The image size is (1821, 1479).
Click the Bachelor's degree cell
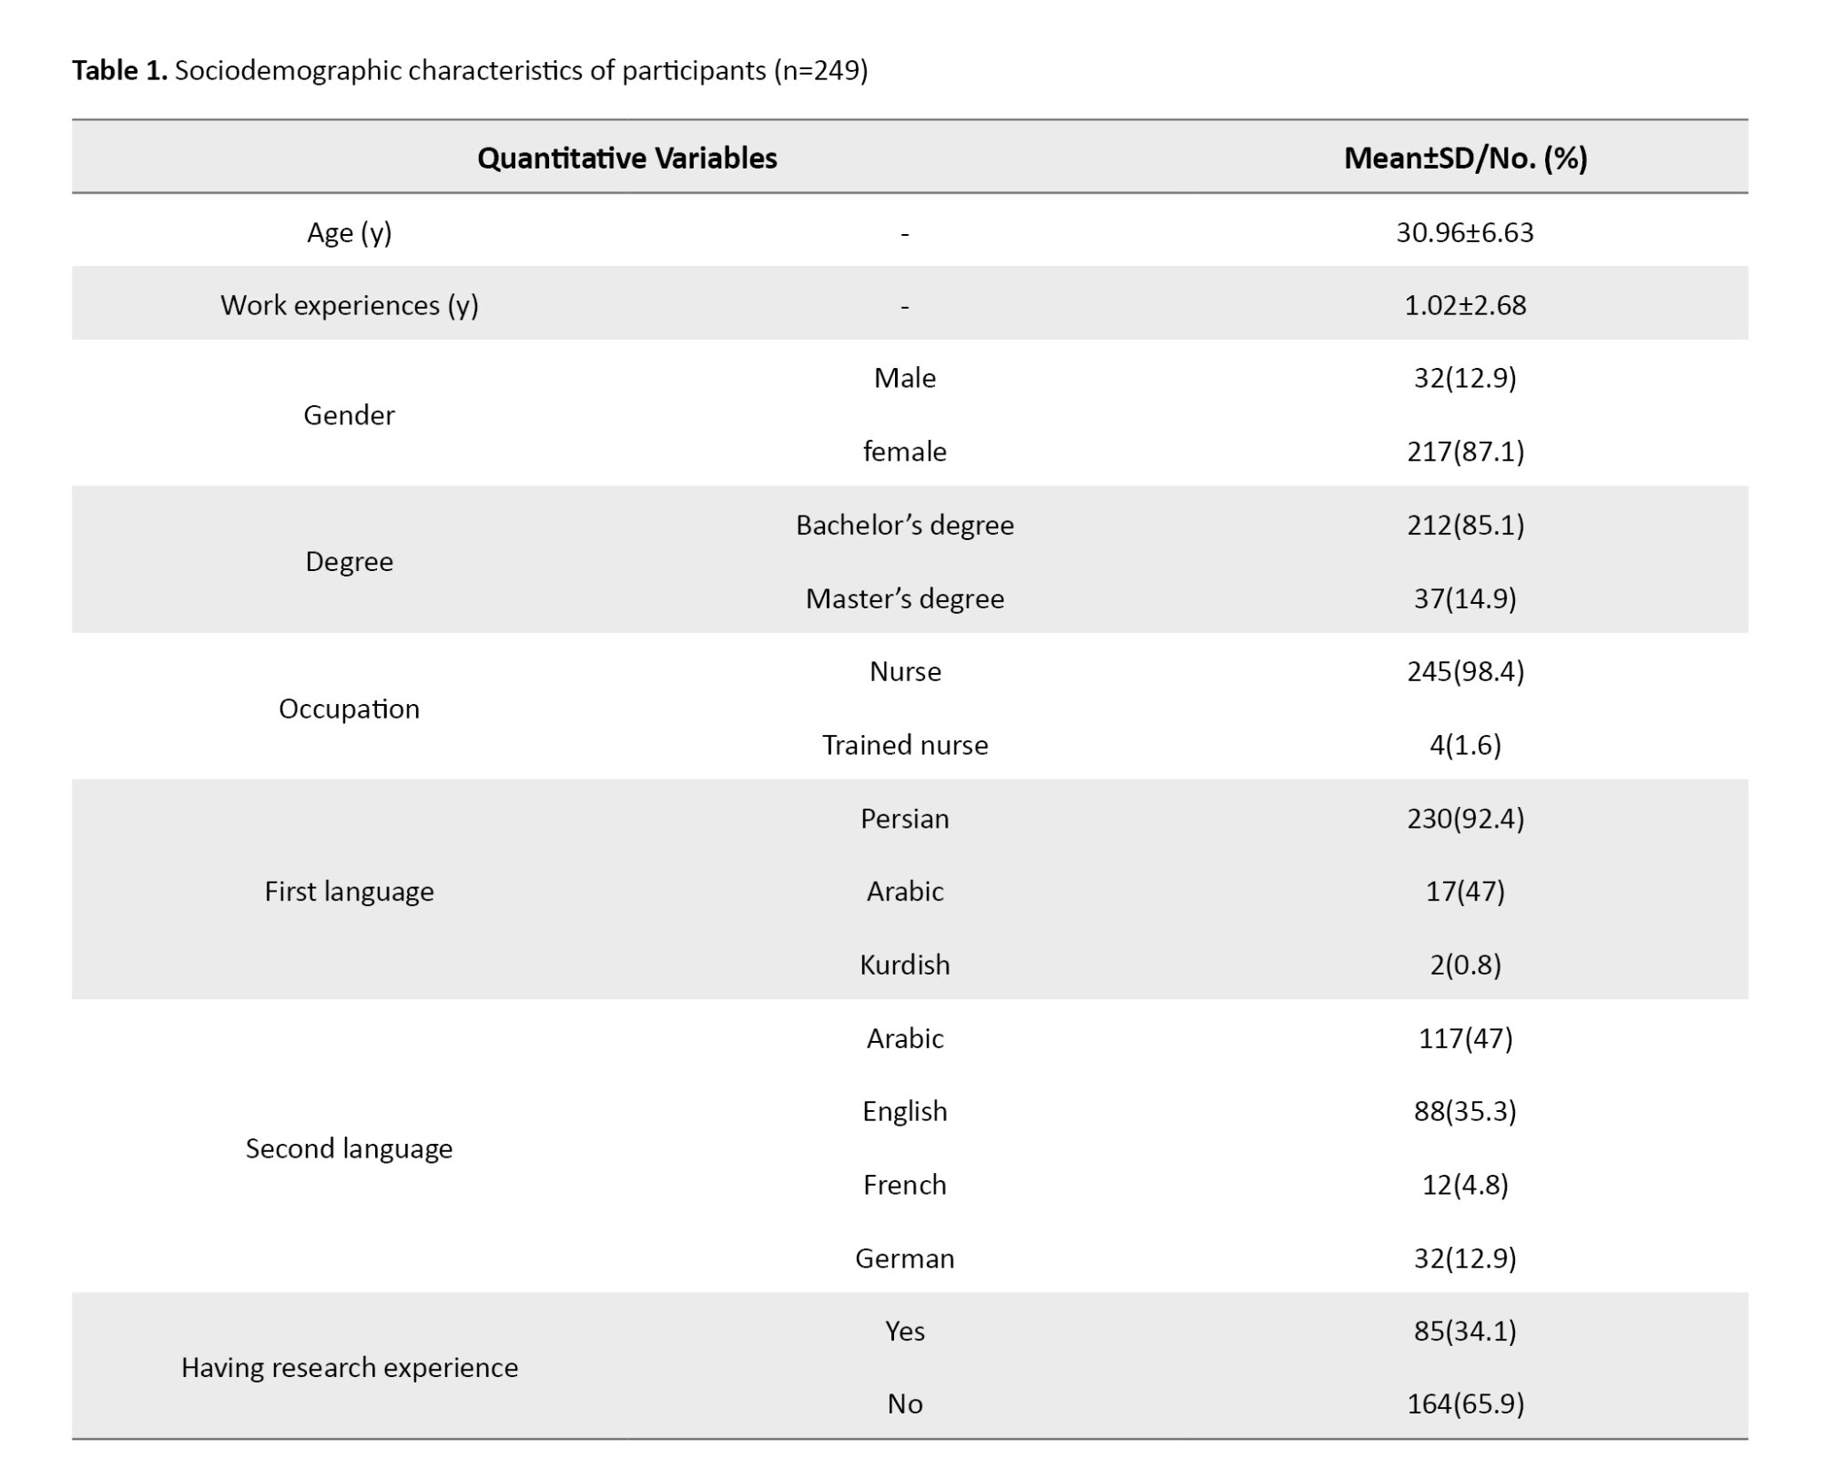tap(904, 525)
